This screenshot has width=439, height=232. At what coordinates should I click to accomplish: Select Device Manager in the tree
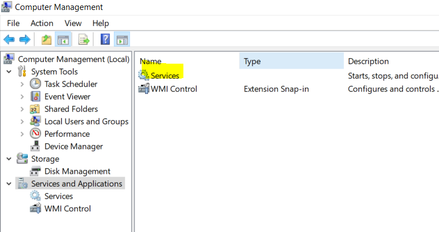coord(73,146)
